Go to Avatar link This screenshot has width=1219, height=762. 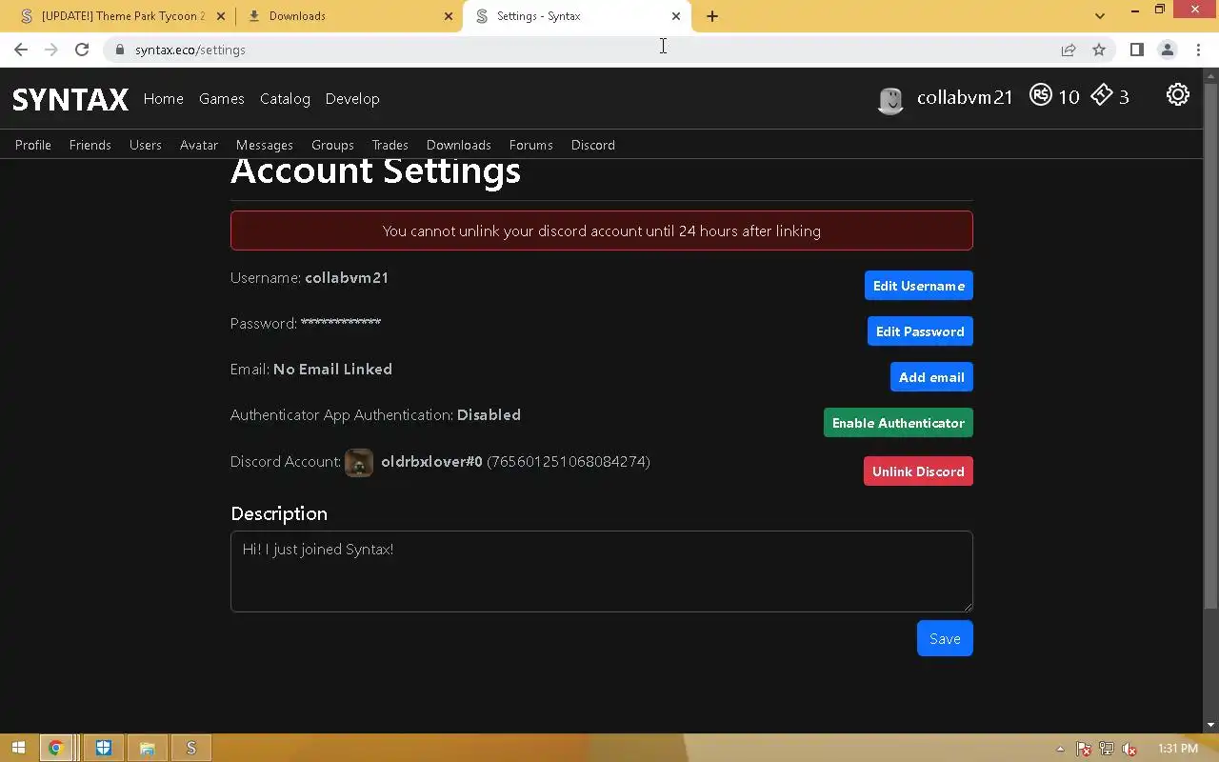click(x=199, y=145)
